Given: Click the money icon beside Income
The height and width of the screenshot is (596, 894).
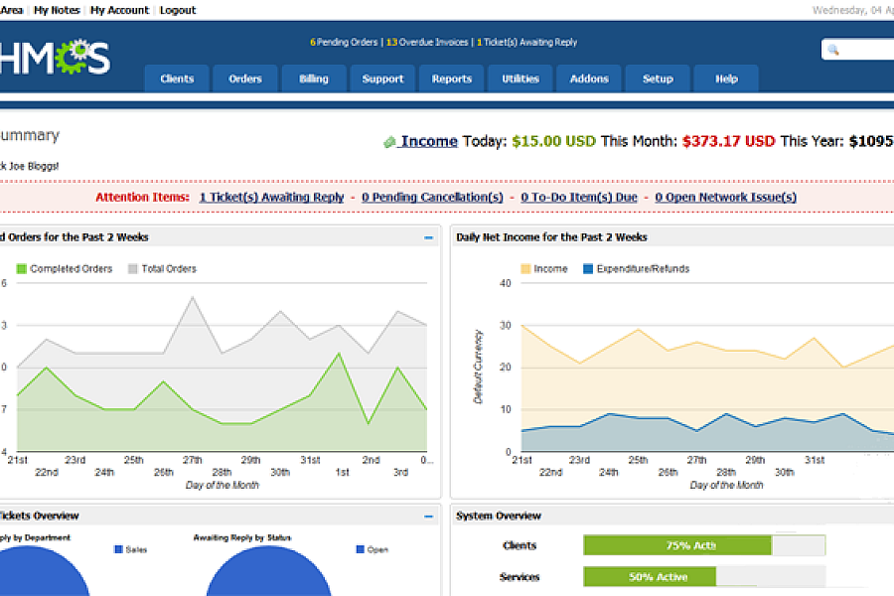Looking at the screenshot, I should point(389,142).
